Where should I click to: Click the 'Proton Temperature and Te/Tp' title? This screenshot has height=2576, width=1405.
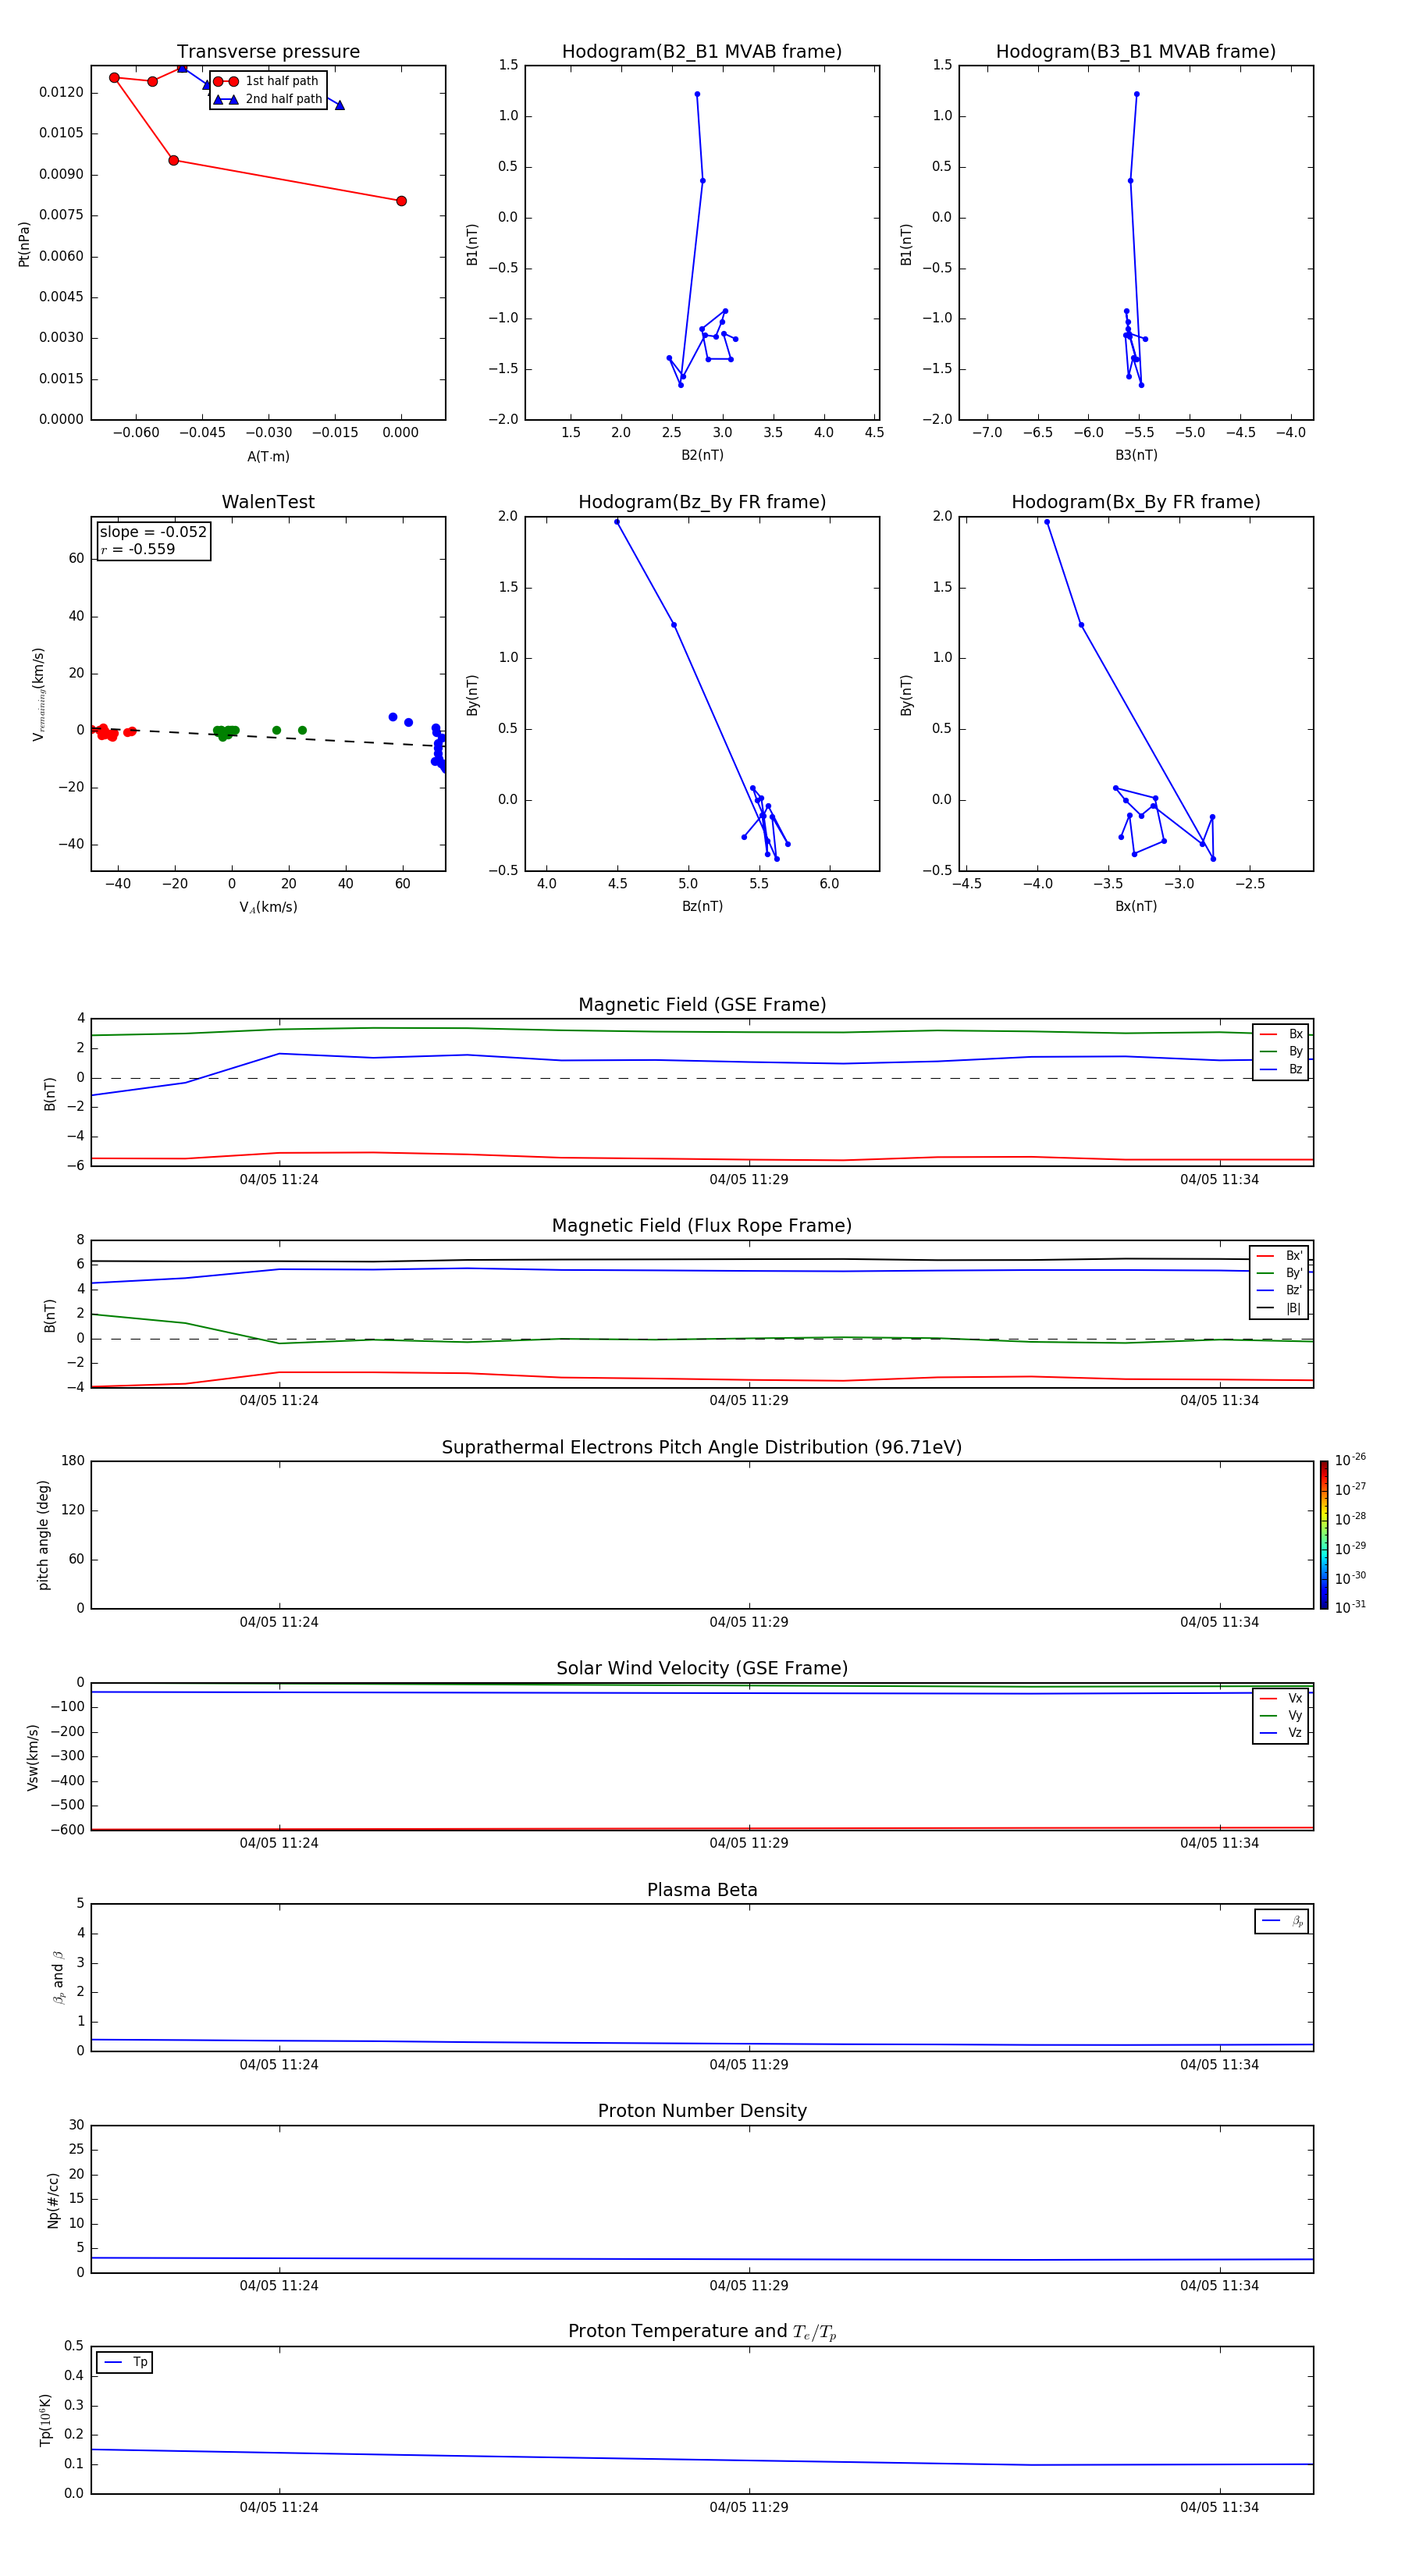click(702, 2332)
